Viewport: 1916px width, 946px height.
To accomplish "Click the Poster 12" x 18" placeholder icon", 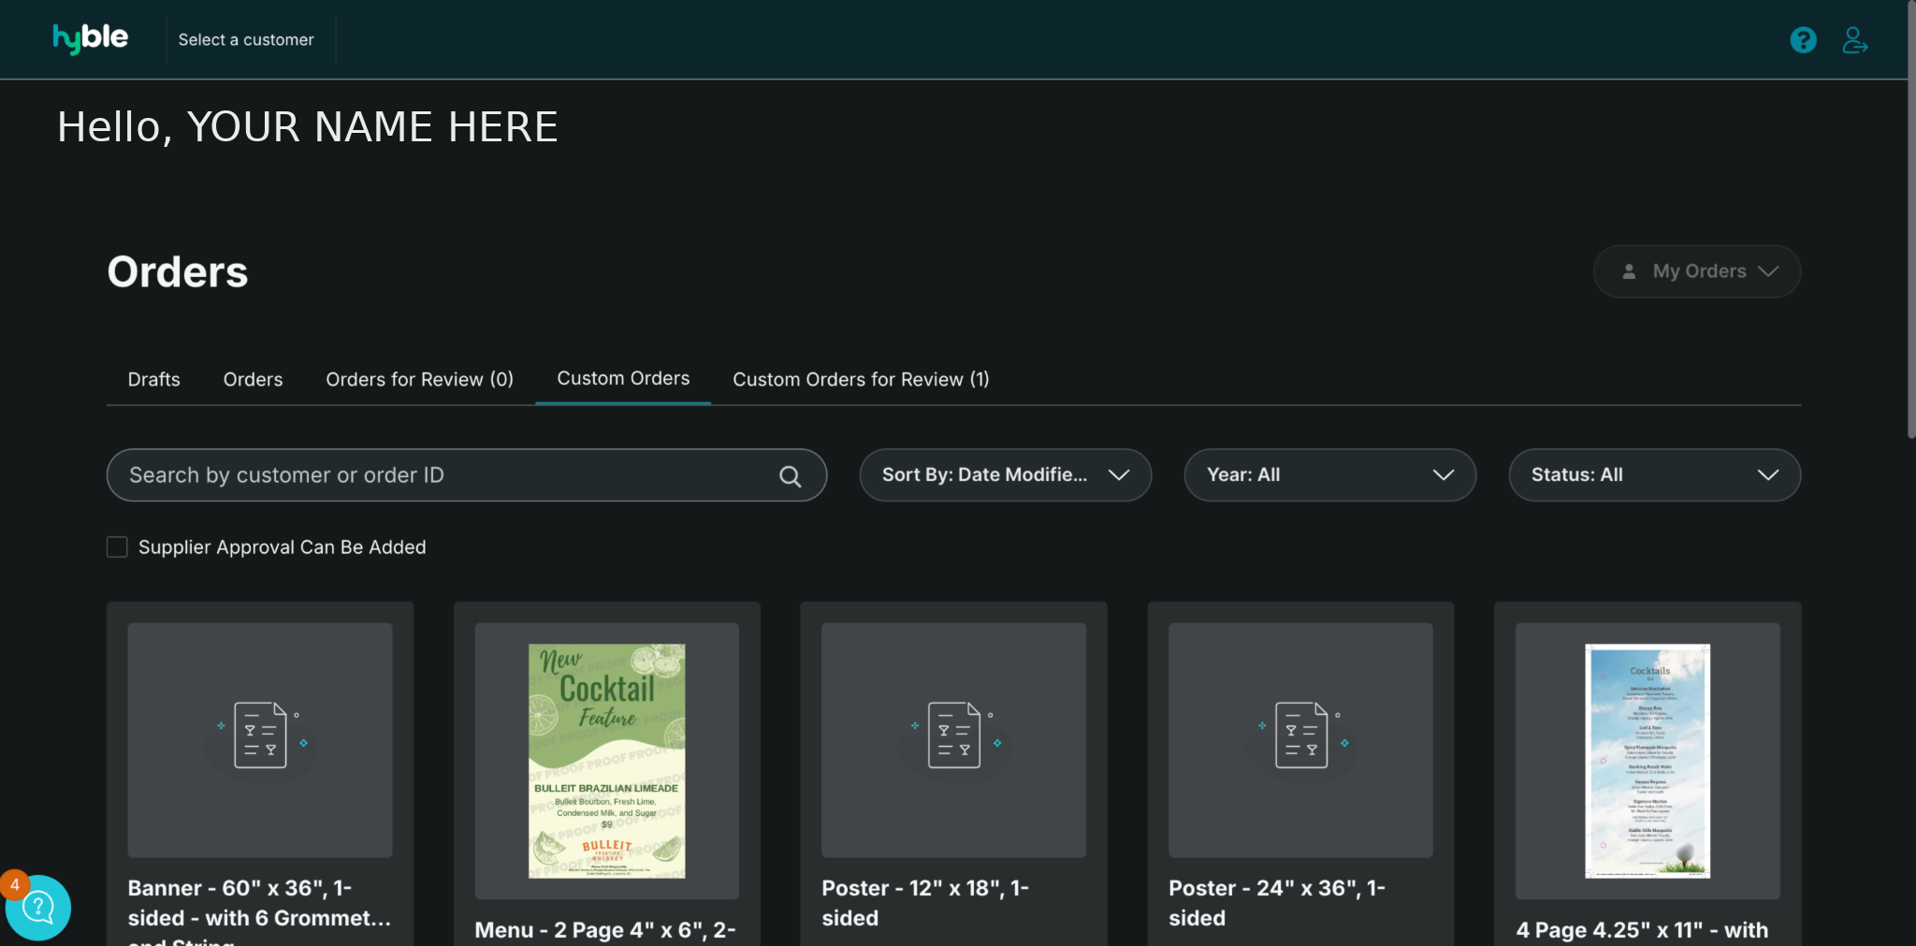I will (x=953, y=735).
